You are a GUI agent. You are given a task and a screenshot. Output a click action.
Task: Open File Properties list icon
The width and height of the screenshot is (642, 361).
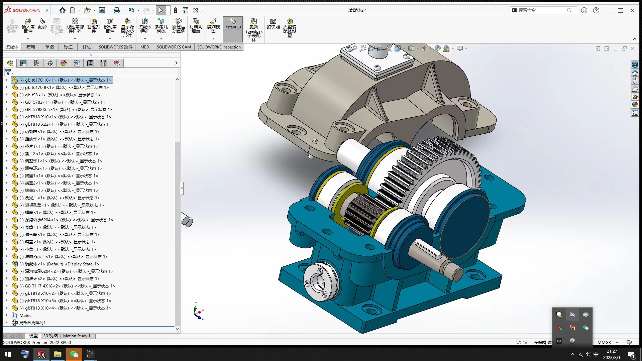pos(186,10)
